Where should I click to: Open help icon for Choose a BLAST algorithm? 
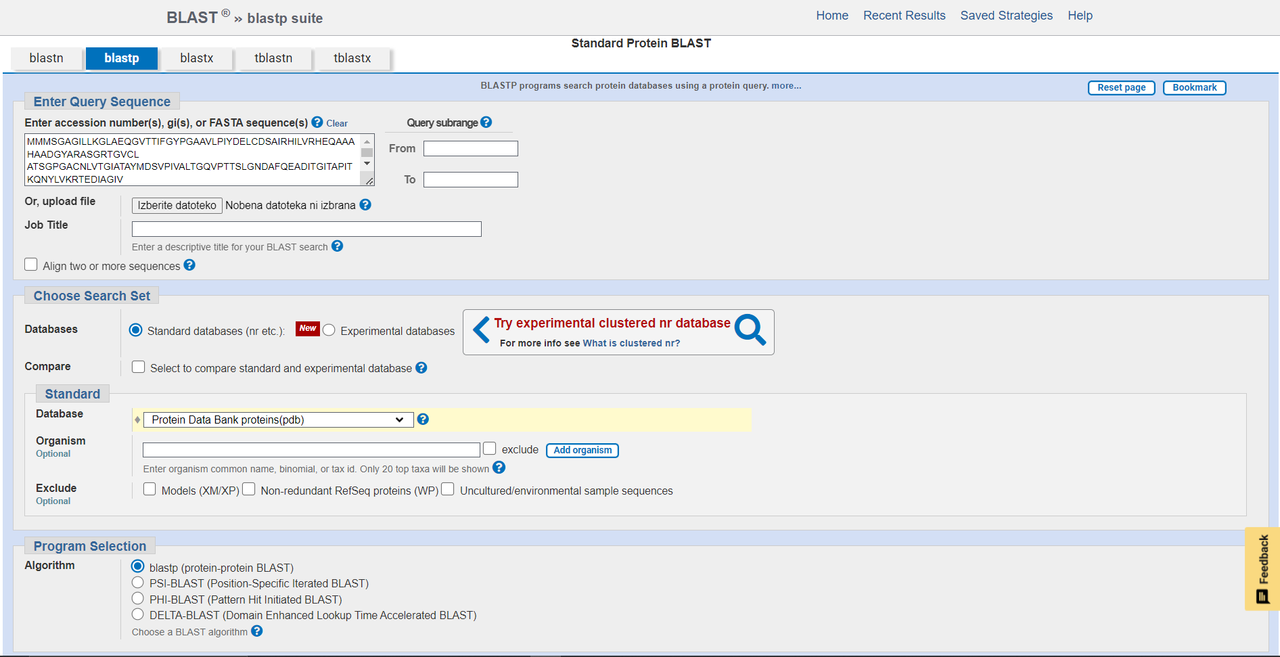pos(256,631)
